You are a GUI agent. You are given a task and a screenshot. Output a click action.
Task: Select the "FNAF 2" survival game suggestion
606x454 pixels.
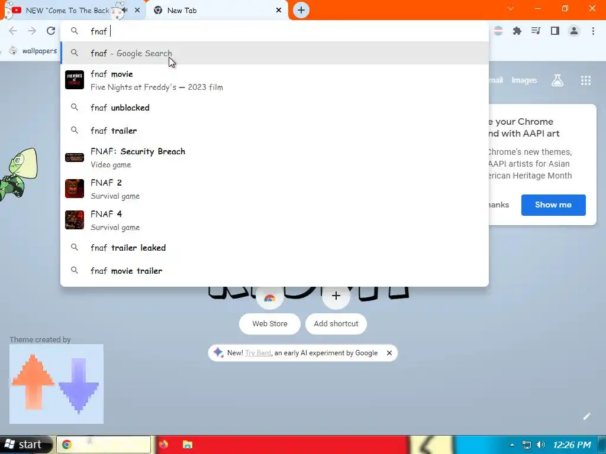click(x=275, y=189)
